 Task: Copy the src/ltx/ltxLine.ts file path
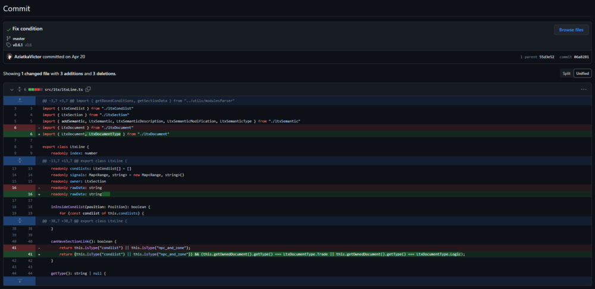[x=88, y=89]
